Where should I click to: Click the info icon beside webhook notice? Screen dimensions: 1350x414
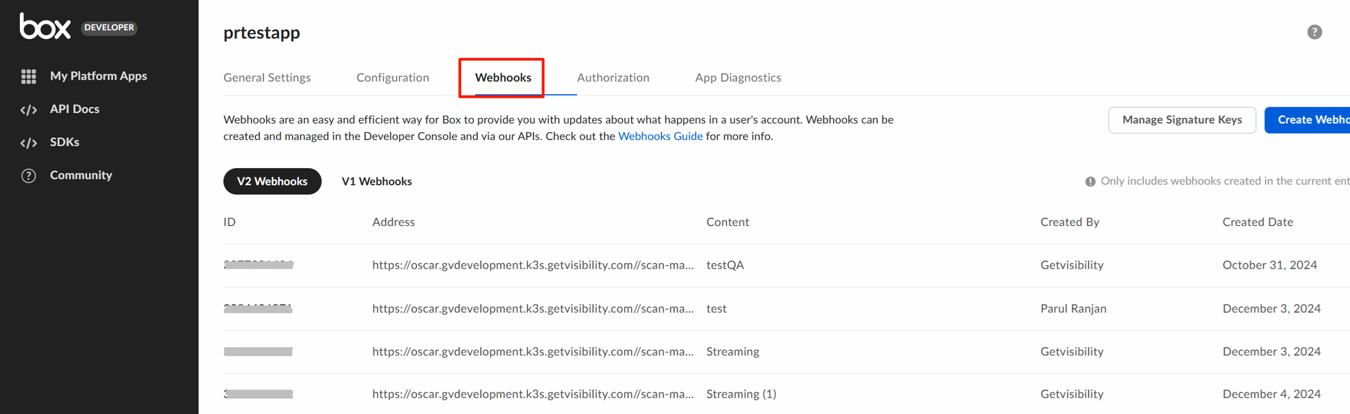(x=1090, y=182)
